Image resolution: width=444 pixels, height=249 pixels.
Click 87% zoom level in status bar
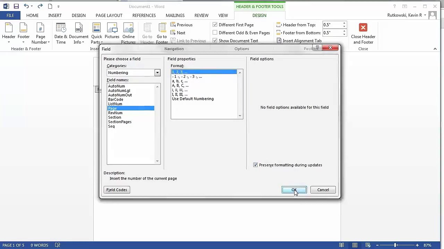click(x=427, y=245)
